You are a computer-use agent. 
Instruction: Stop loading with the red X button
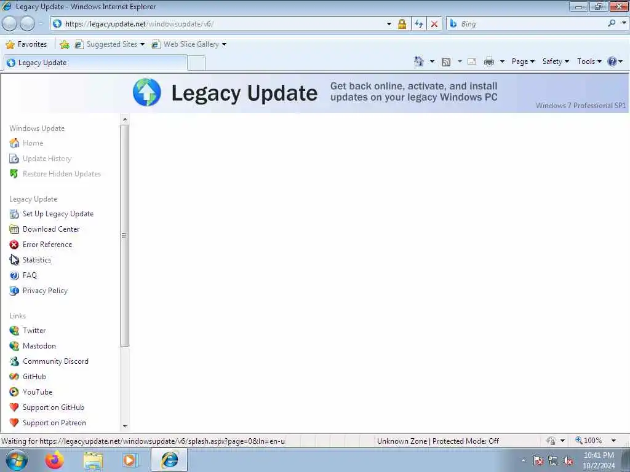[434, 24]
